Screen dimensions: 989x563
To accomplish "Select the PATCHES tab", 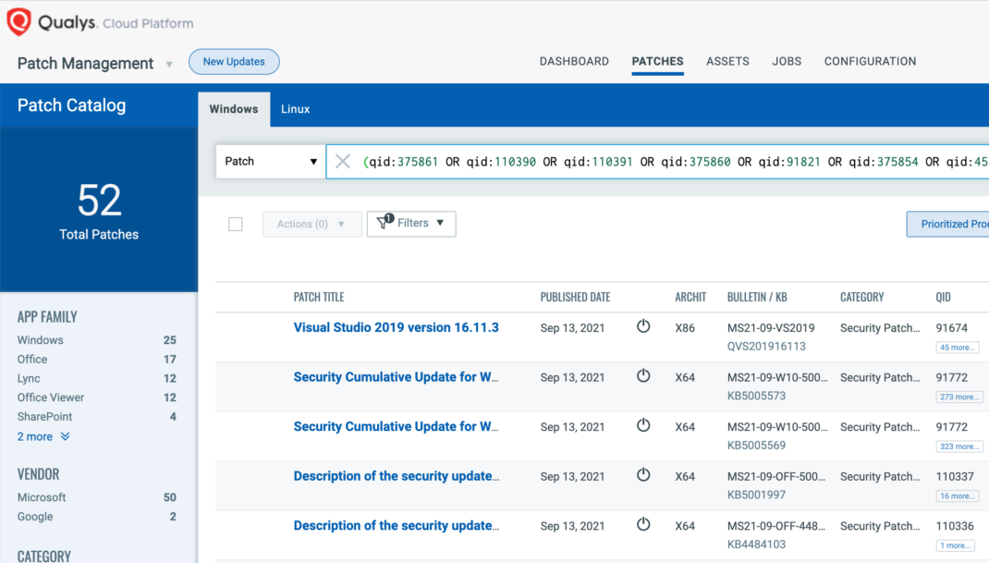I will pyautogui.click(x=658, y=61).
